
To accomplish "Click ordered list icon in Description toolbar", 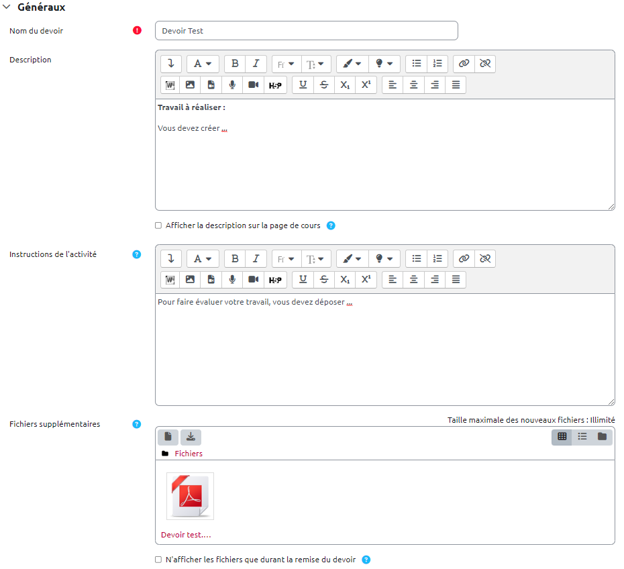I will click(x=437, y=64).
